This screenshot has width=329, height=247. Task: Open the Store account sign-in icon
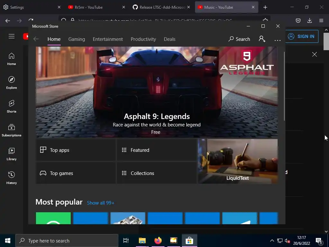pos(262,39)
